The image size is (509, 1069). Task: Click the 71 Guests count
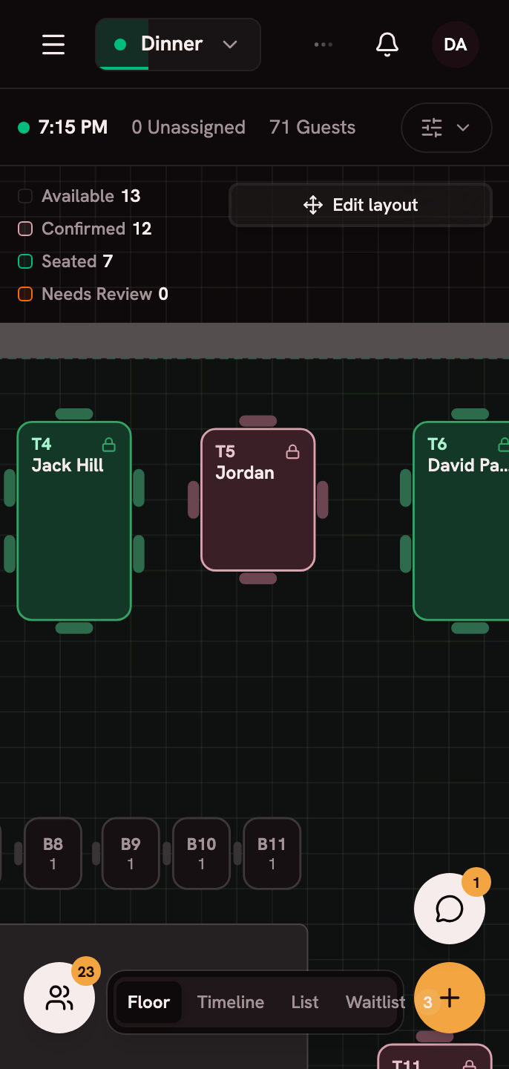312,128
